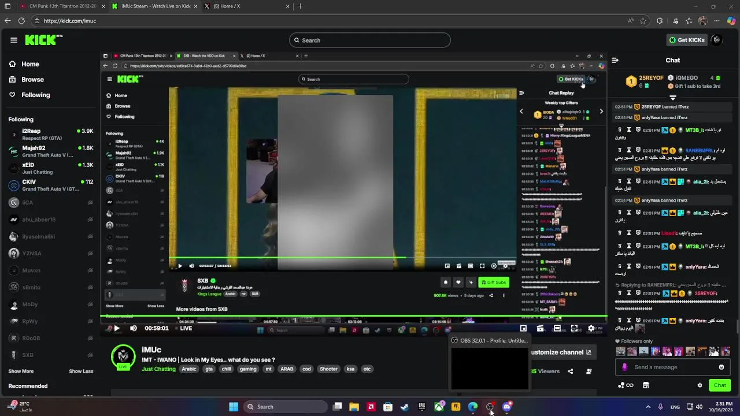Image resolution: width=740 pixels, height=416 pixels.
Task: Open Steam from the taskbar
Action: 405,407
